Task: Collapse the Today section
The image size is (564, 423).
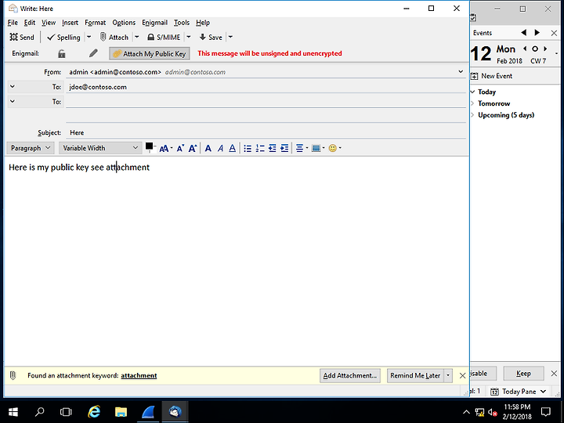Action: pos(472,92)
